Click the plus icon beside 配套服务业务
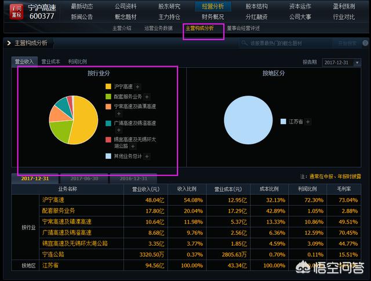Screen dimensions: 371x281 (x=147, y=97)
